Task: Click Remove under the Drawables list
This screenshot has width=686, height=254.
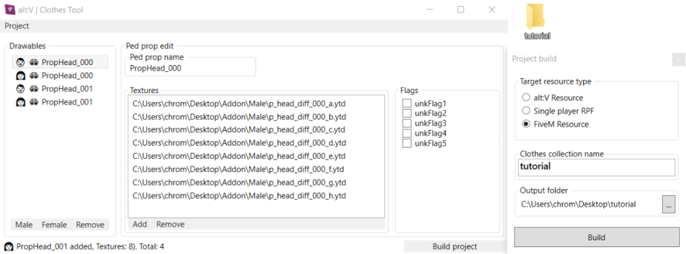Action: click(x=90, y=225)
